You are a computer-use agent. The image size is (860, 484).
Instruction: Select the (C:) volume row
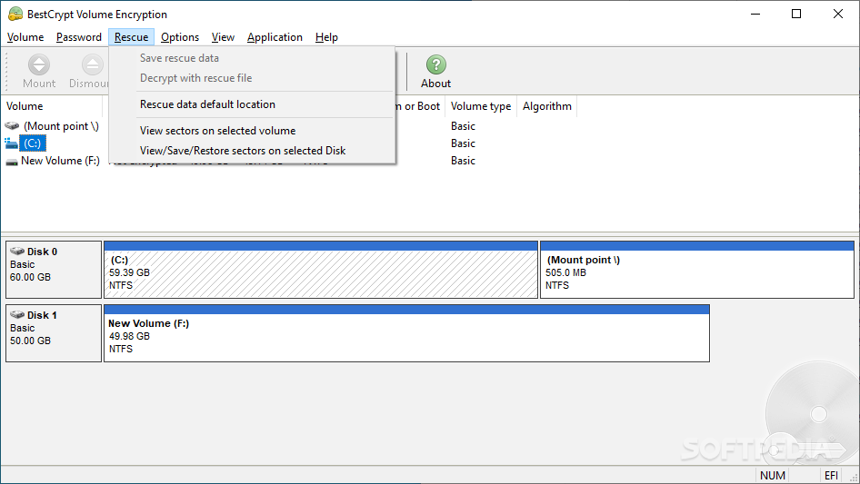(33, 143)
